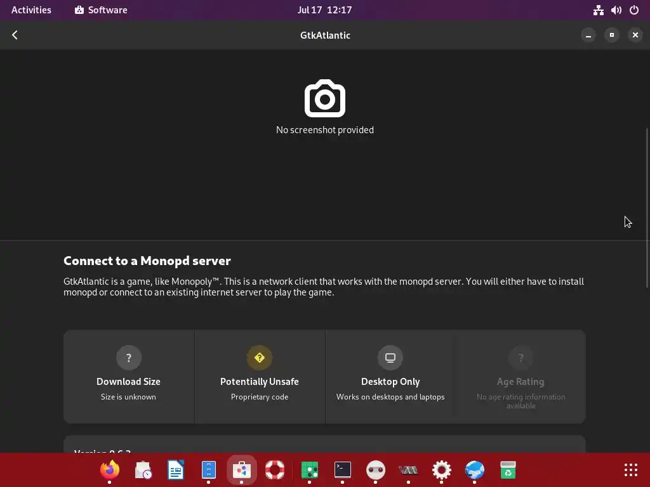Click the 'No screenshot provided' text
The width and height of the screenshot is (650, 487).
[324, 129]
